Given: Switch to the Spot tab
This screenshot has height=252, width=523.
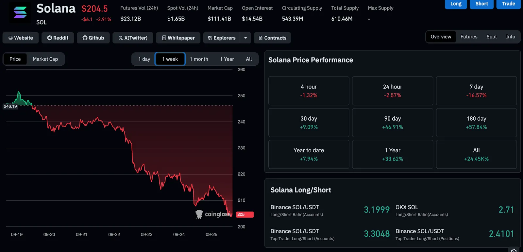Looking at the screenshot, I should pyautogui.click(x=492, y=37).
